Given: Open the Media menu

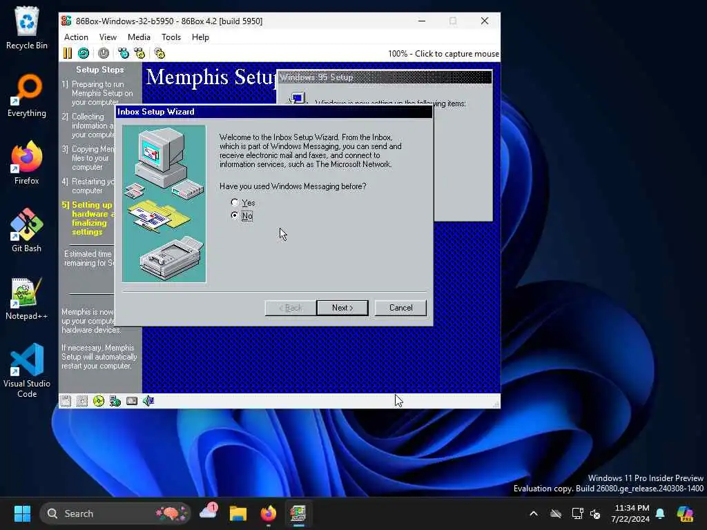Looking at the screenshot, I should click(139, 37).
